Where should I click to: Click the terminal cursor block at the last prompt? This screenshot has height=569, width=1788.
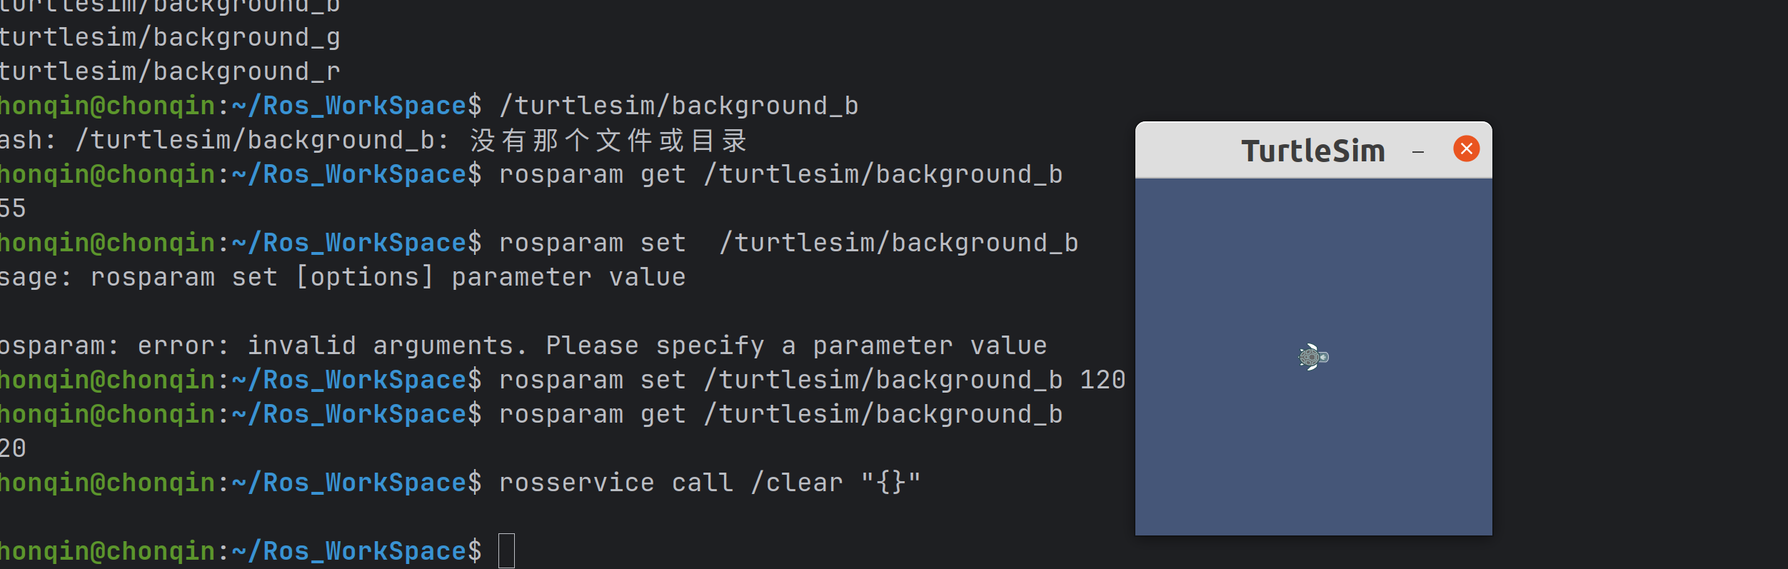tap(506, 551)
